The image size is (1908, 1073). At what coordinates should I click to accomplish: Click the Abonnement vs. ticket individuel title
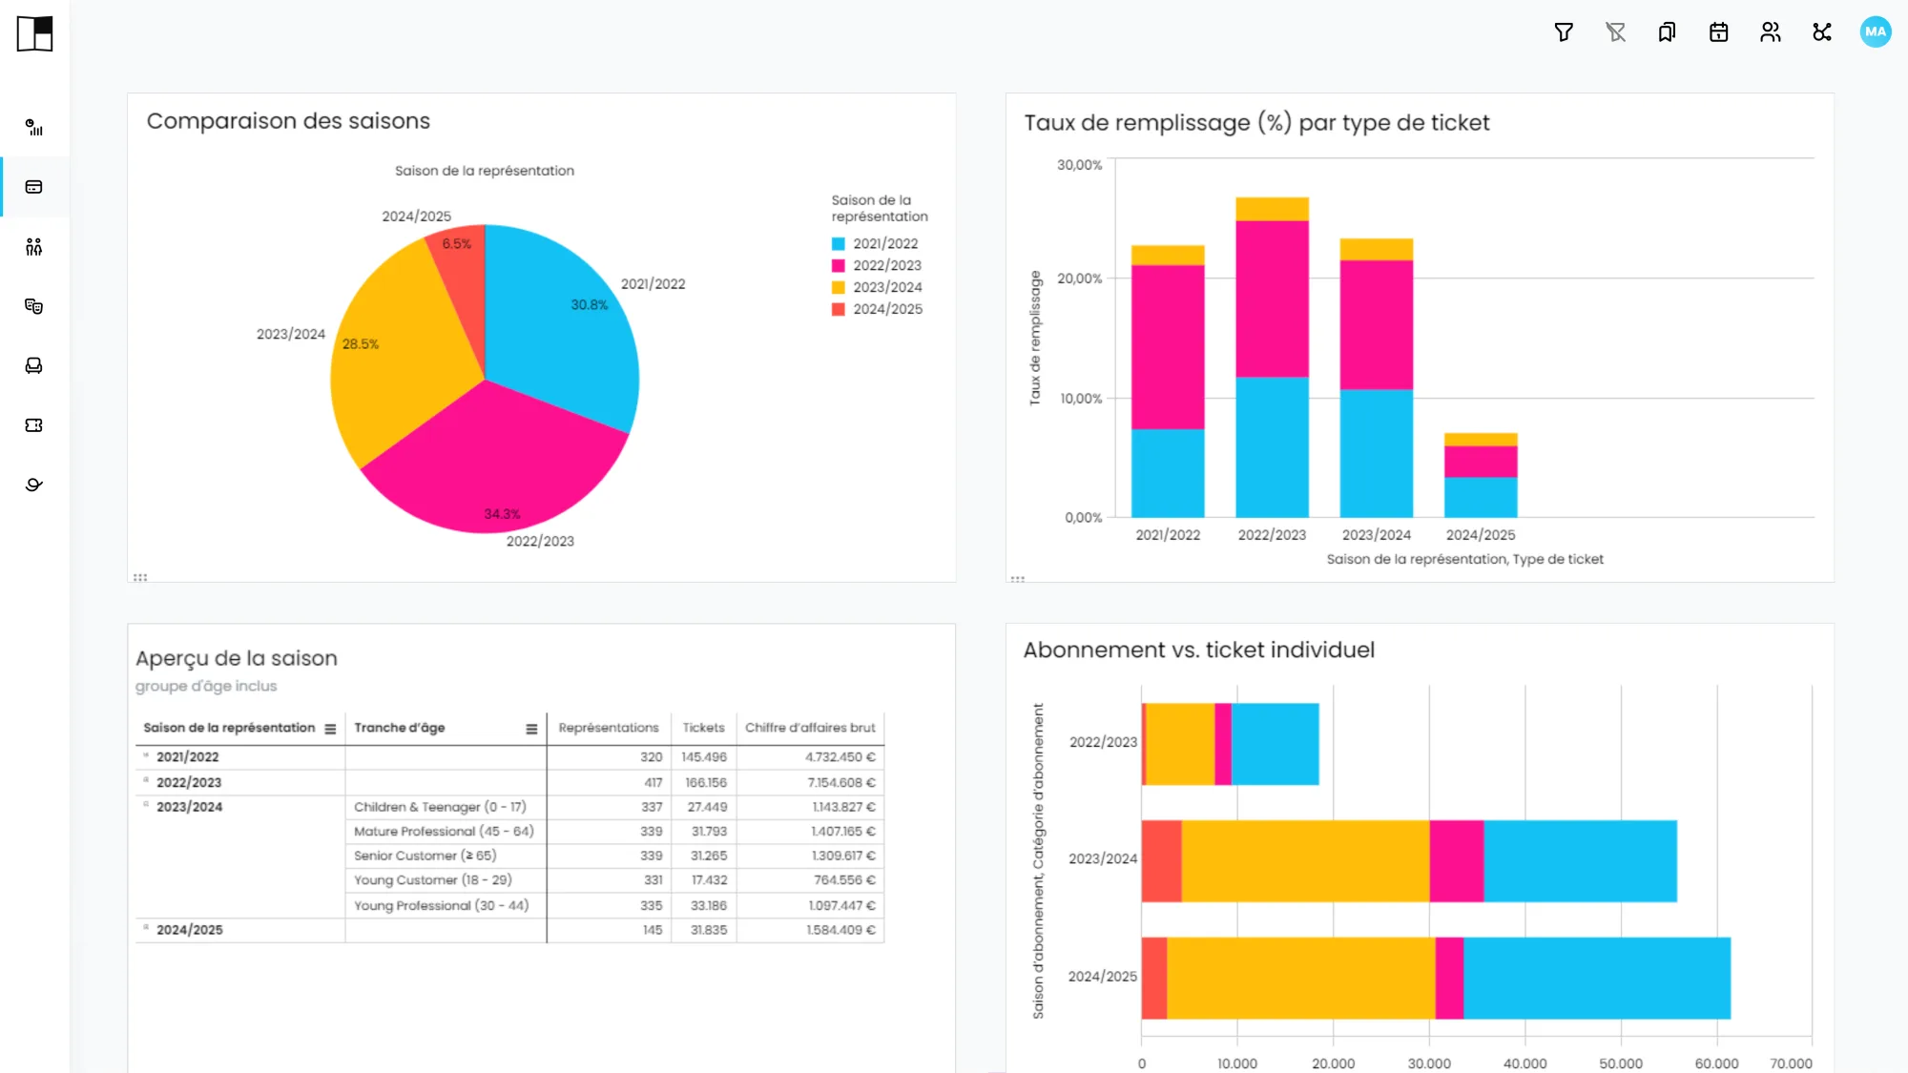(1199, 650)
